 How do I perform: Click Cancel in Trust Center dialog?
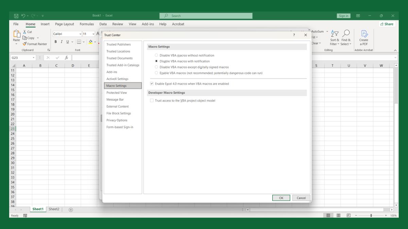click(301, 198)
